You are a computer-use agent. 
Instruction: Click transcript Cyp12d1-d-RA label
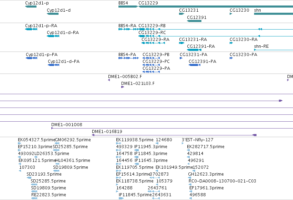(63, 33)
